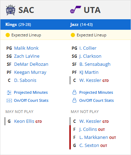
Task: Select C. Sexton in May Not Play list
Action: (89, 145)
